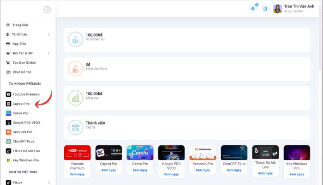Click the clock history icon in header

tap(265, 9)
